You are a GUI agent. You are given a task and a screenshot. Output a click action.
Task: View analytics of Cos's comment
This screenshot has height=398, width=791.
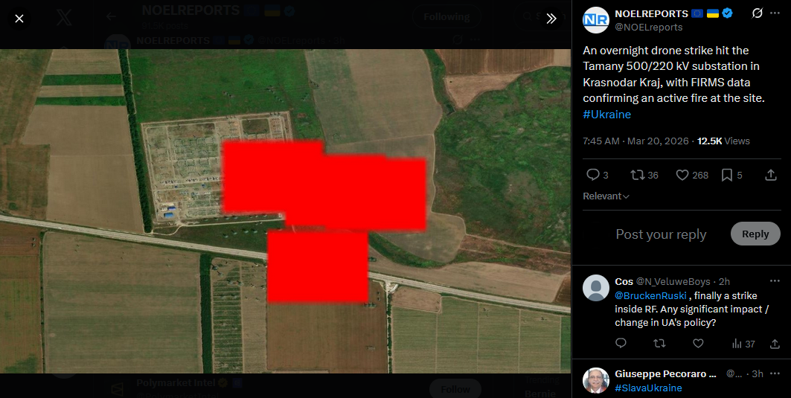tap(743, 344)
